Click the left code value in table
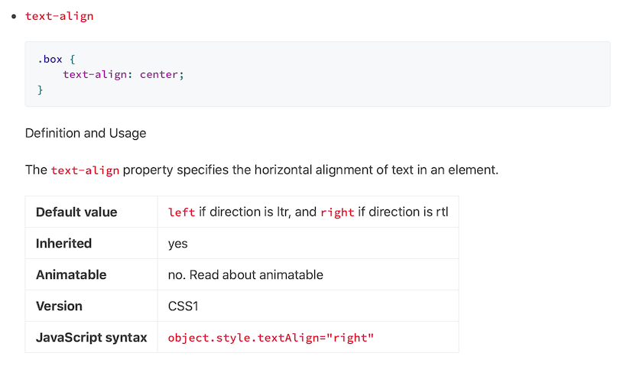 tap(181, 212)
